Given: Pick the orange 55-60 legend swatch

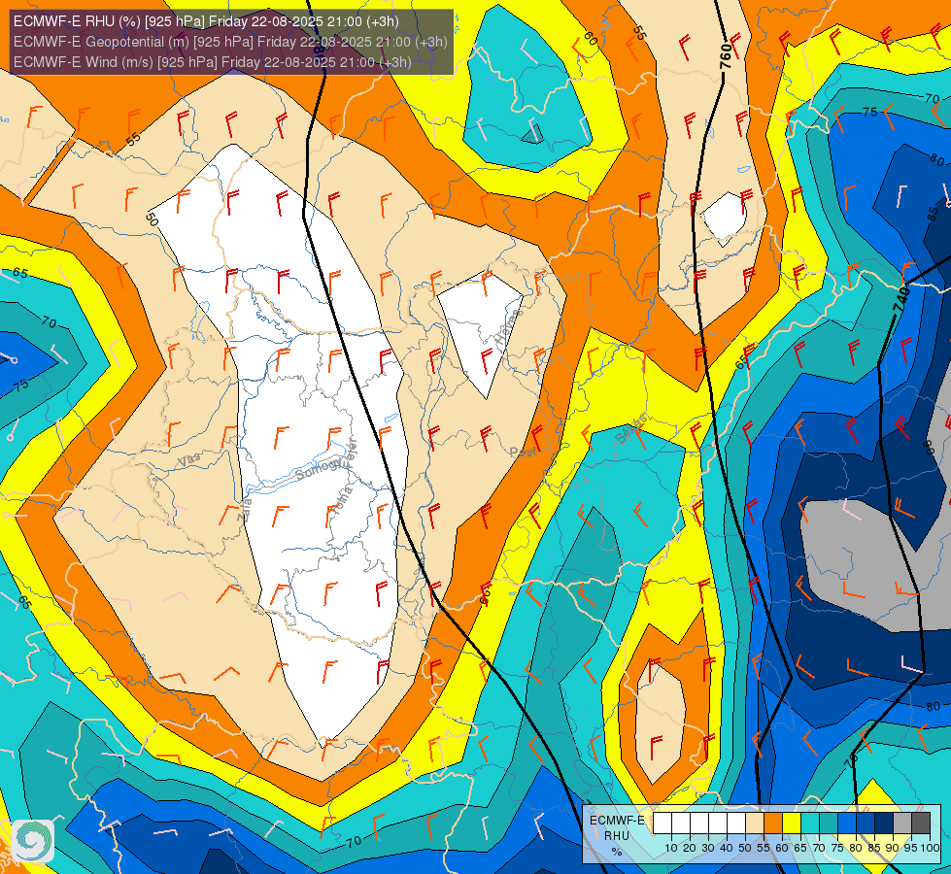Looking at the screenshot, I should [772, 824].
